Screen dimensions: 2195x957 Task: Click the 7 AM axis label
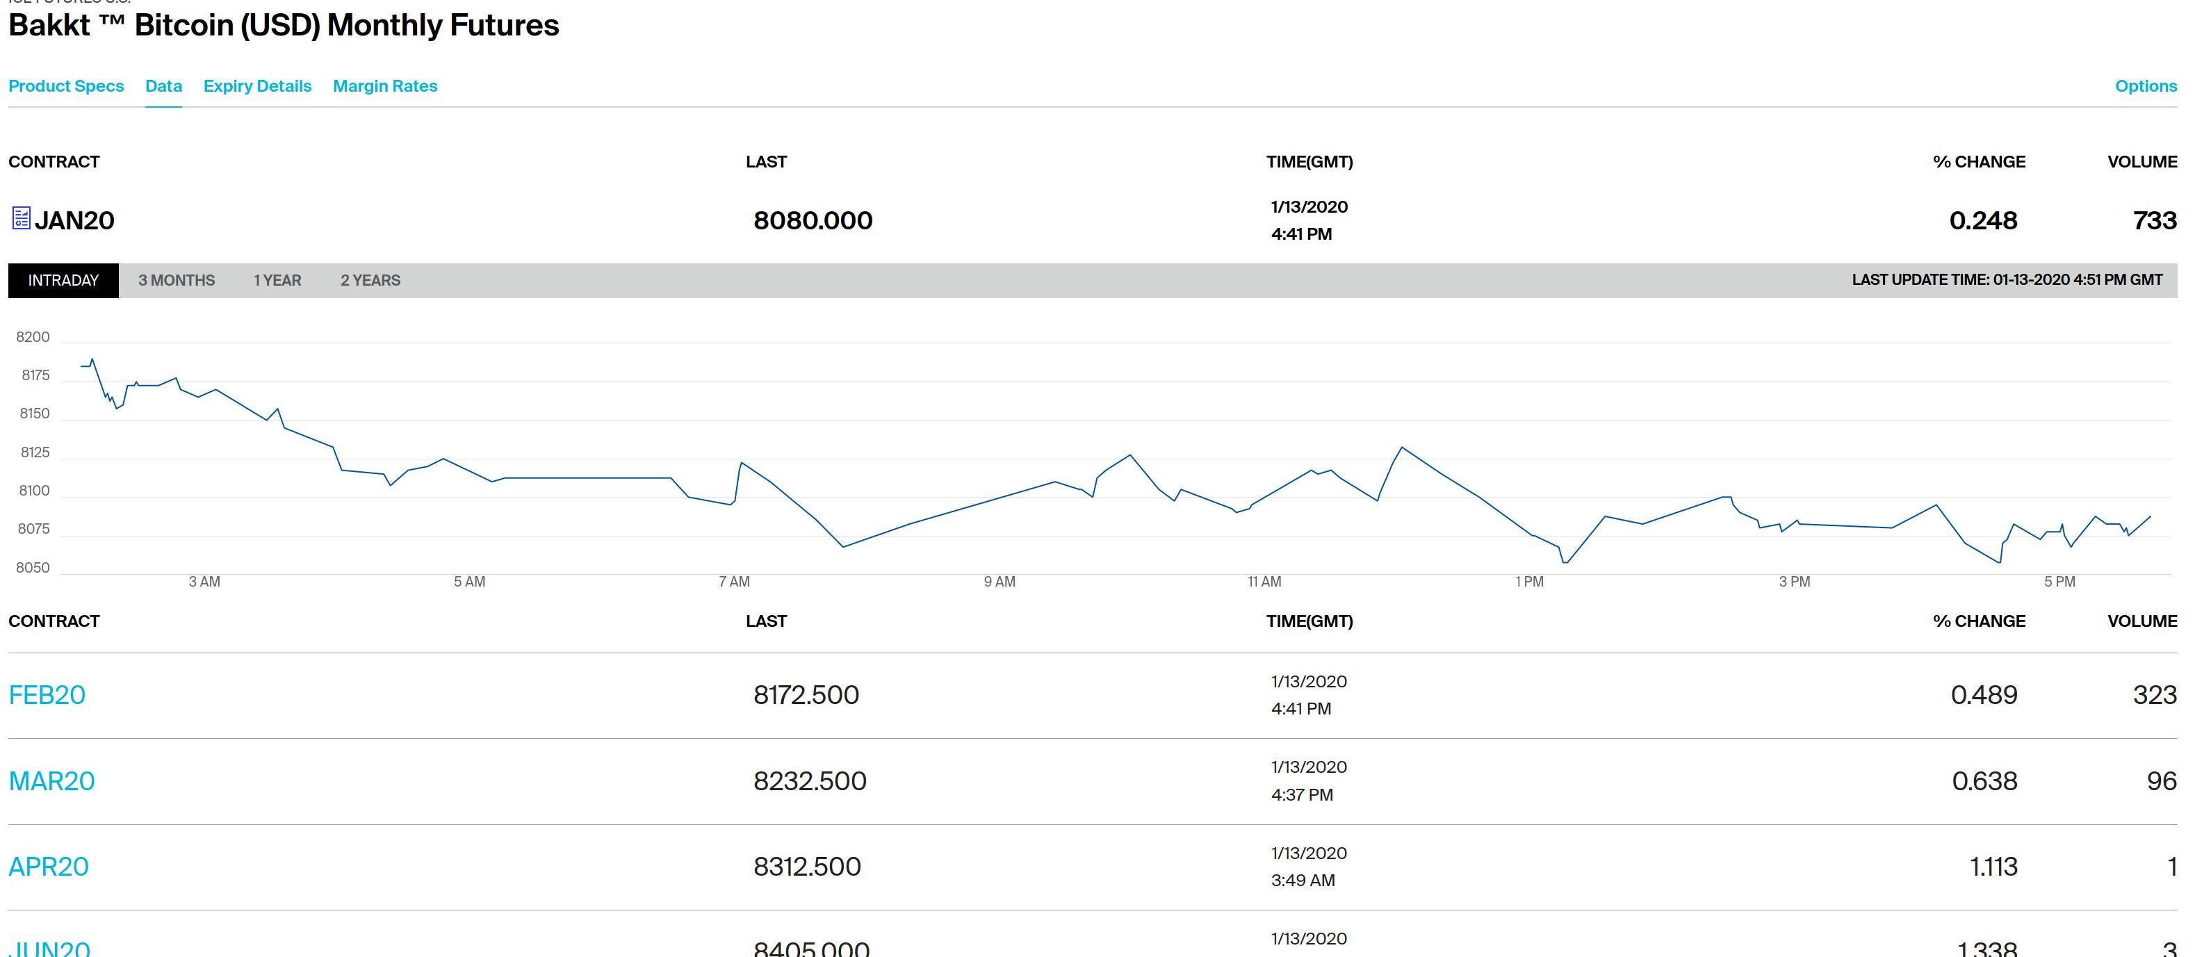point(734,582)
